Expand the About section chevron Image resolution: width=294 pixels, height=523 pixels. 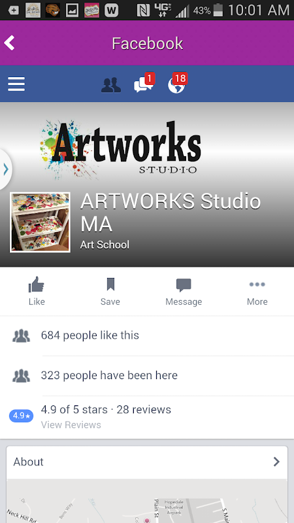(x=276, y=462)
